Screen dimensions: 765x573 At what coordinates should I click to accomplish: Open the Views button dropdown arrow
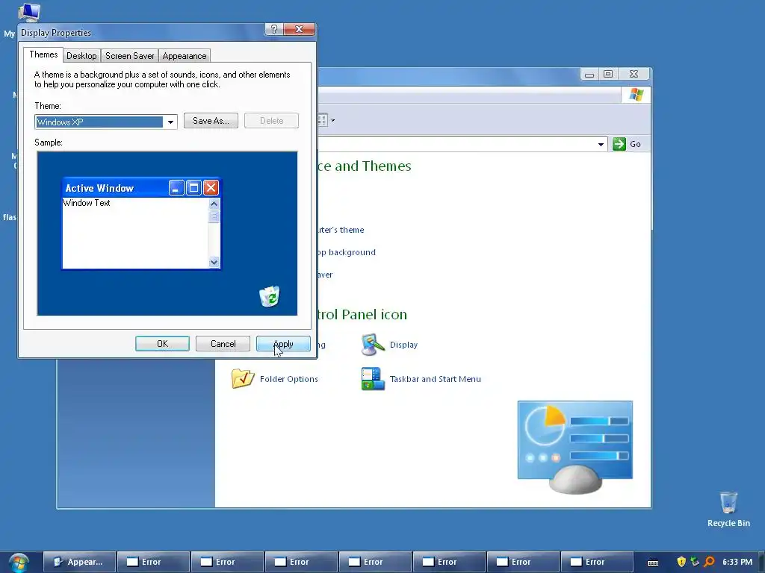click(x=332, y=120)
